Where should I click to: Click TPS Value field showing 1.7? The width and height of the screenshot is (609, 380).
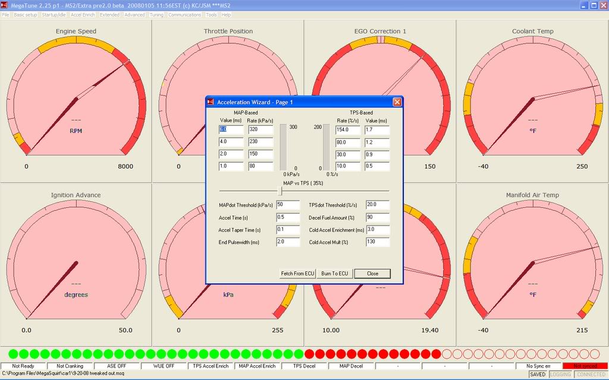pyautogui.click(x=377, y=130)
